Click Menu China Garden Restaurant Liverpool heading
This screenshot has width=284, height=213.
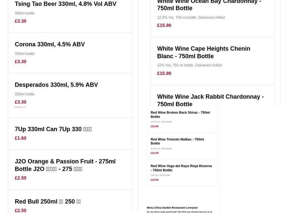[172, 208]
